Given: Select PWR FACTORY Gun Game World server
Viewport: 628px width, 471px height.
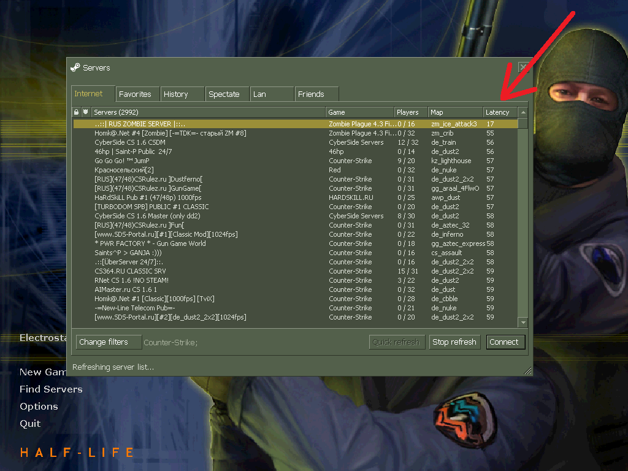Looking at the screenshot, I should coord(296,243).
